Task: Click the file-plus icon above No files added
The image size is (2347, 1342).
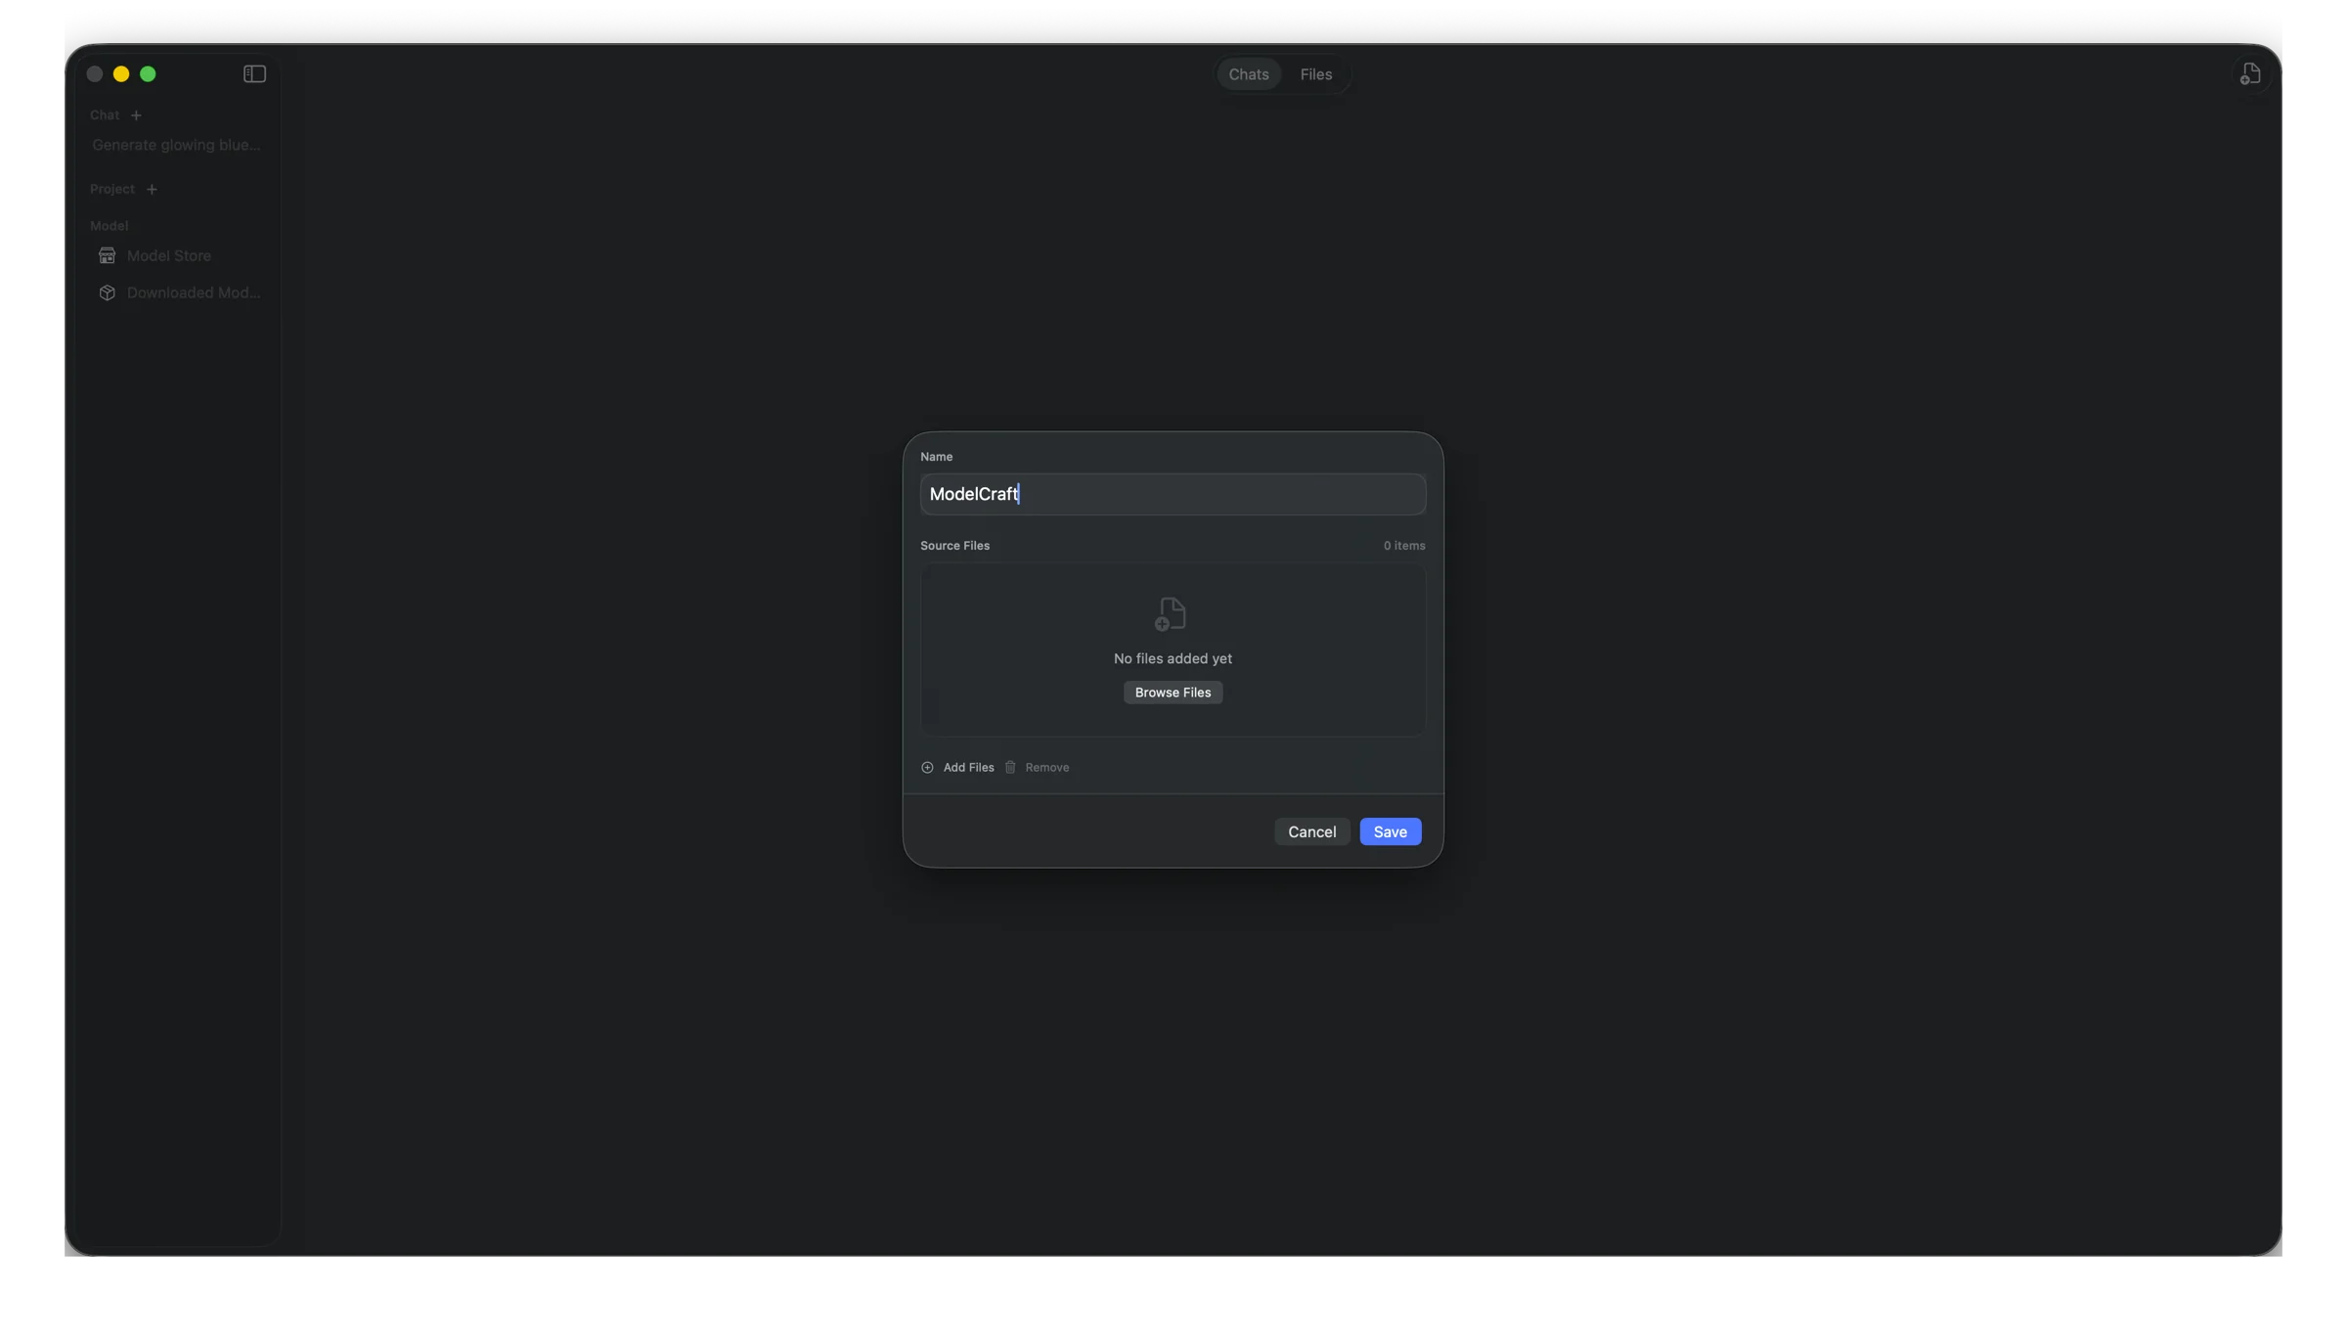Action: click(1171, 614)
